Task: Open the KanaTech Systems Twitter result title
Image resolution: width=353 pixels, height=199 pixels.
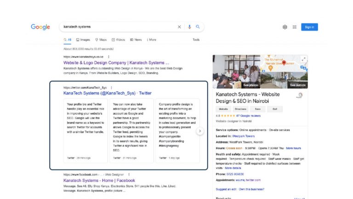Action: [x=108, y=93]
